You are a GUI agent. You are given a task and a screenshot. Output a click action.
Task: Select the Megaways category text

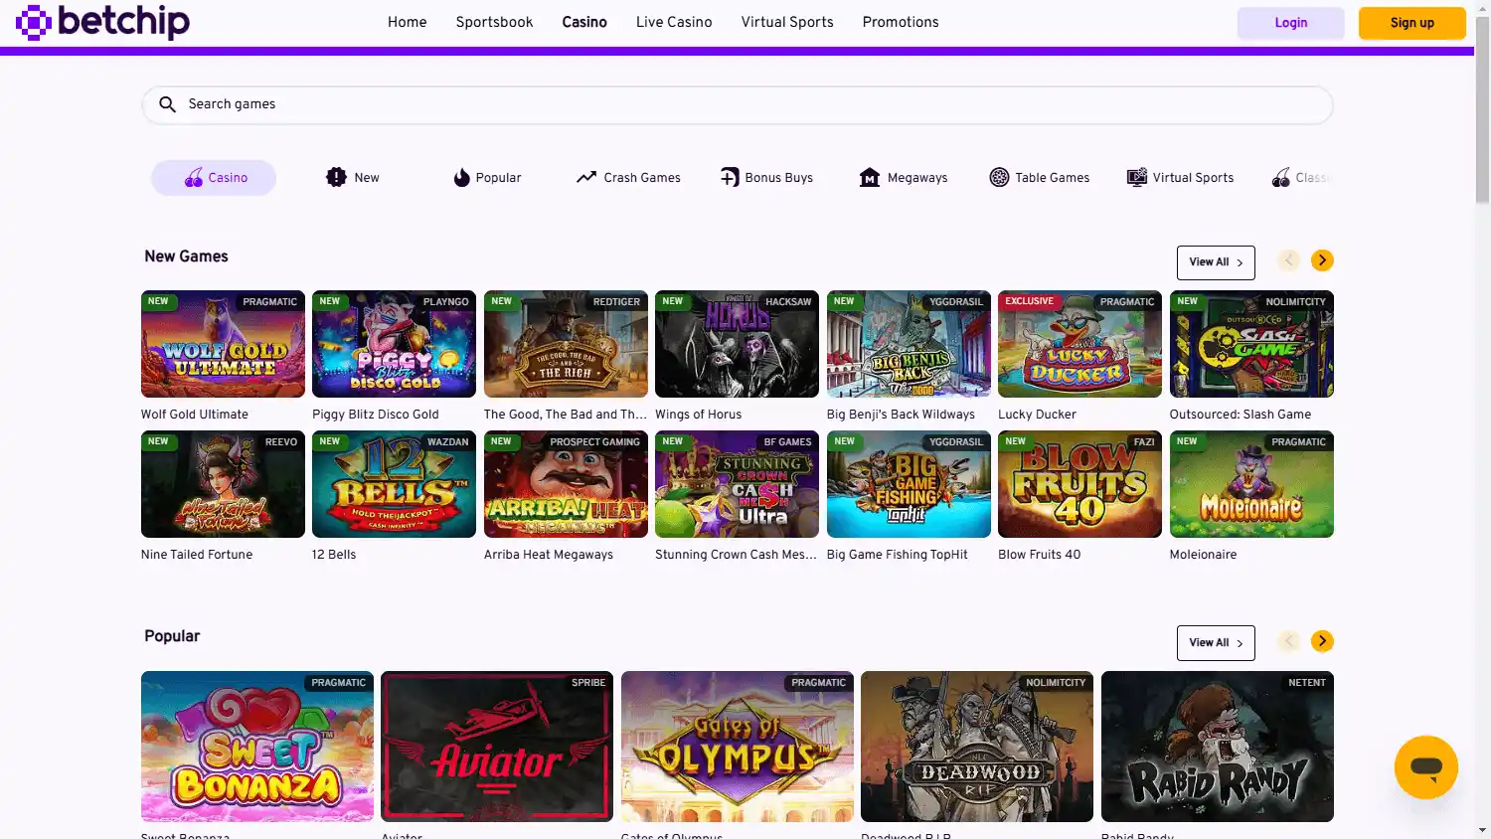(x=917, y=178)
